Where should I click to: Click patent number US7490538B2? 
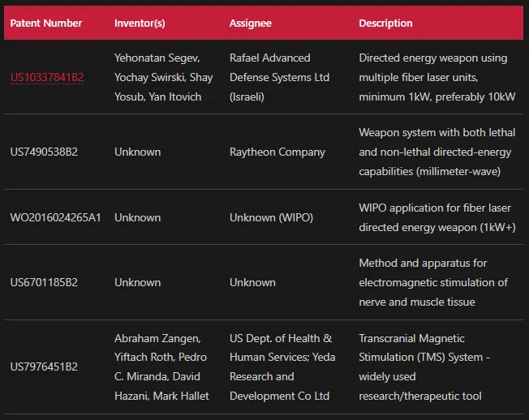44,152
